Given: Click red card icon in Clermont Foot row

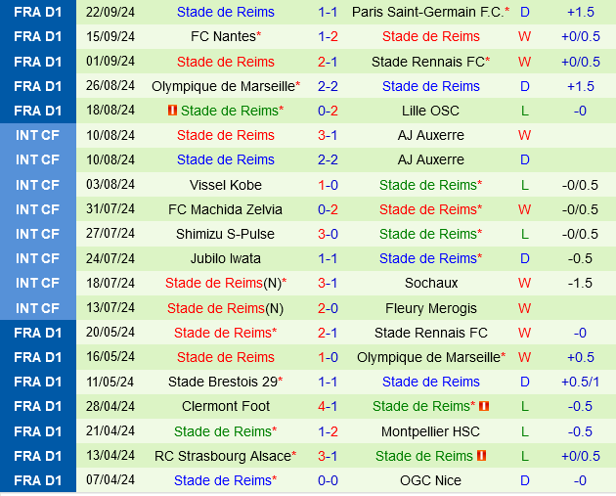Looking at the screenshot, I should pos(484,406).
